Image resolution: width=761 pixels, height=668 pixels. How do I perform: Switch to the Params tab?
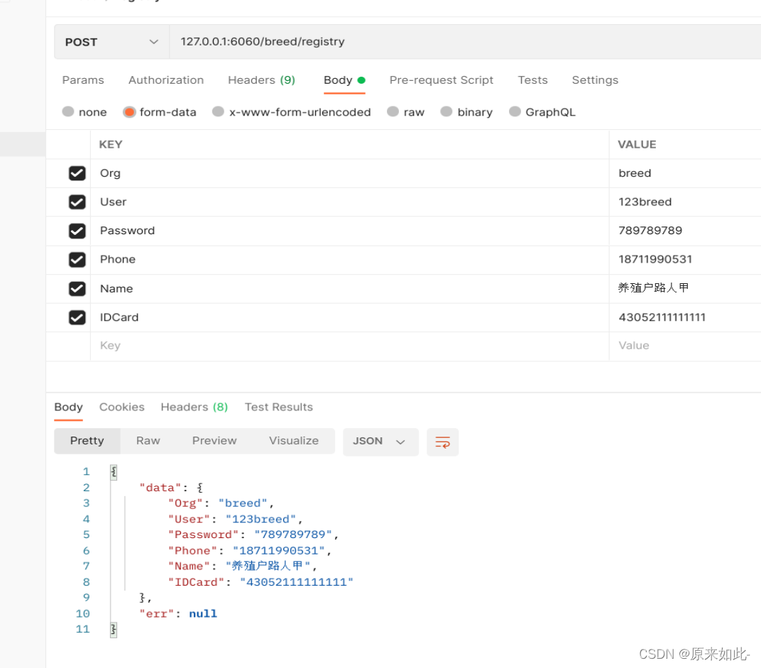(x=83, y=80)
